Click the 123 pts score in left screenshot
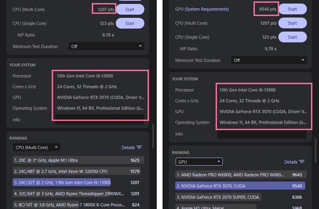Image resolution: width=319 pixels, height=209 pixels. (x=107, y=24)
